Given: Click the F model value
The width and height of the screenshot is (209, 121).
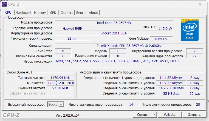Looking at the screenshot, I should pyautogui.click(x=118, y=51).
